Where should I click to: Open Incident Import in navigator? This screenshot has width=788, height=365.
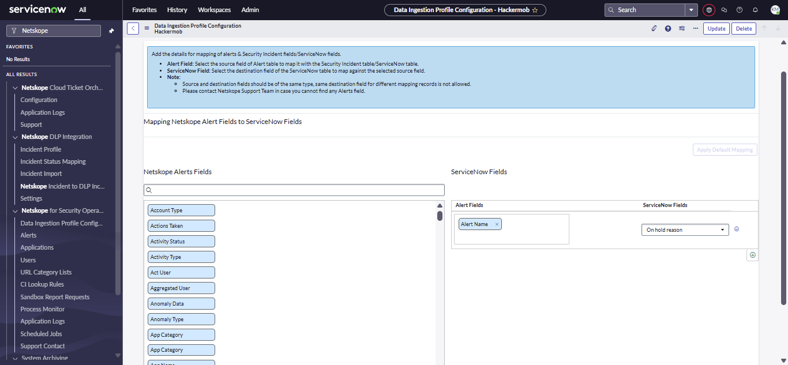[41, 174]
